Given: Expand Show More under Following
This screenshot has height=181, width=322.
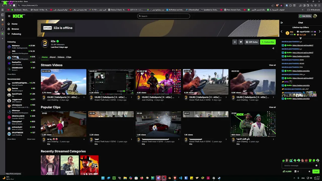Looking at the screenshot, I should (11, 74).
